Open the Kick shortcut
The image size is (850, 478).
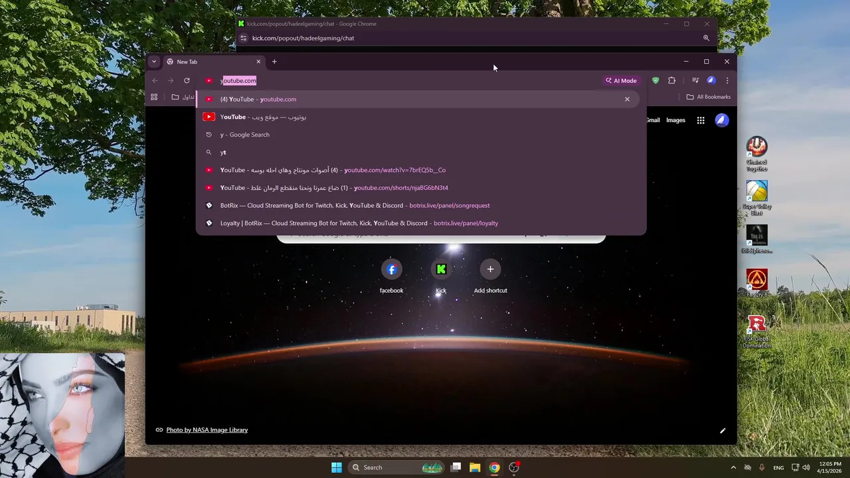tap(441, 276)
